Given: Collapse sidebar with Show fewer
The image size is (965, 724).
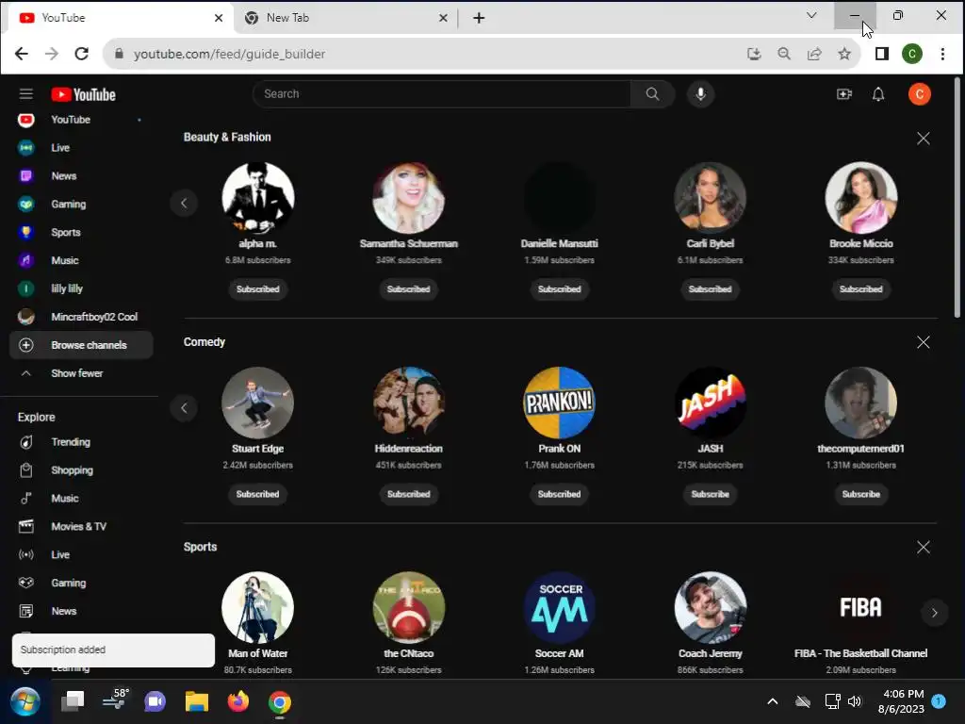Looking at the screenshot, I should pos(80,373).
